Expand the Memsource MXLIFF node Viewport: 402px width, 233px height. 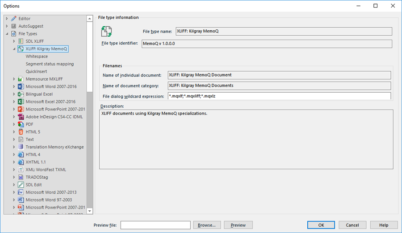14,79
